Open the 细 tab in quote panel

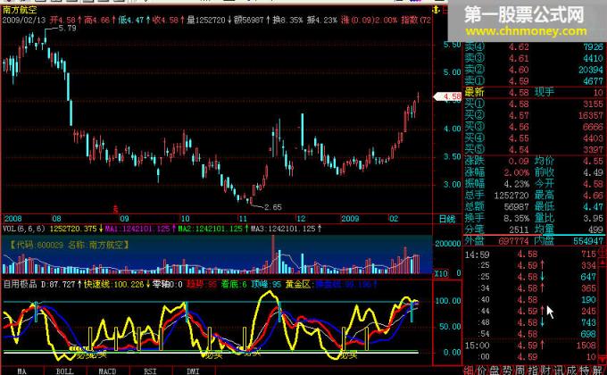[x=470, y=371]
